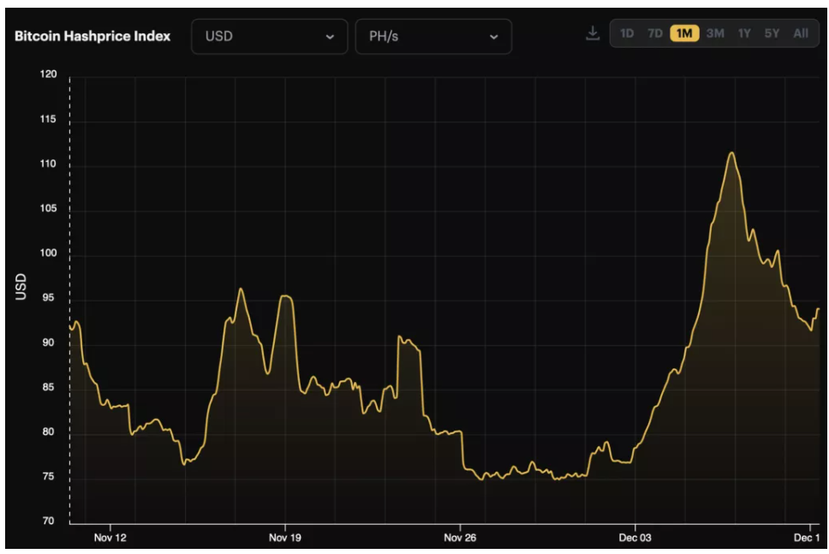Image resolution: width=829 pixels, height=554 pixels.
Task: Select the 3M time range
Action: (x=715, y=33)
